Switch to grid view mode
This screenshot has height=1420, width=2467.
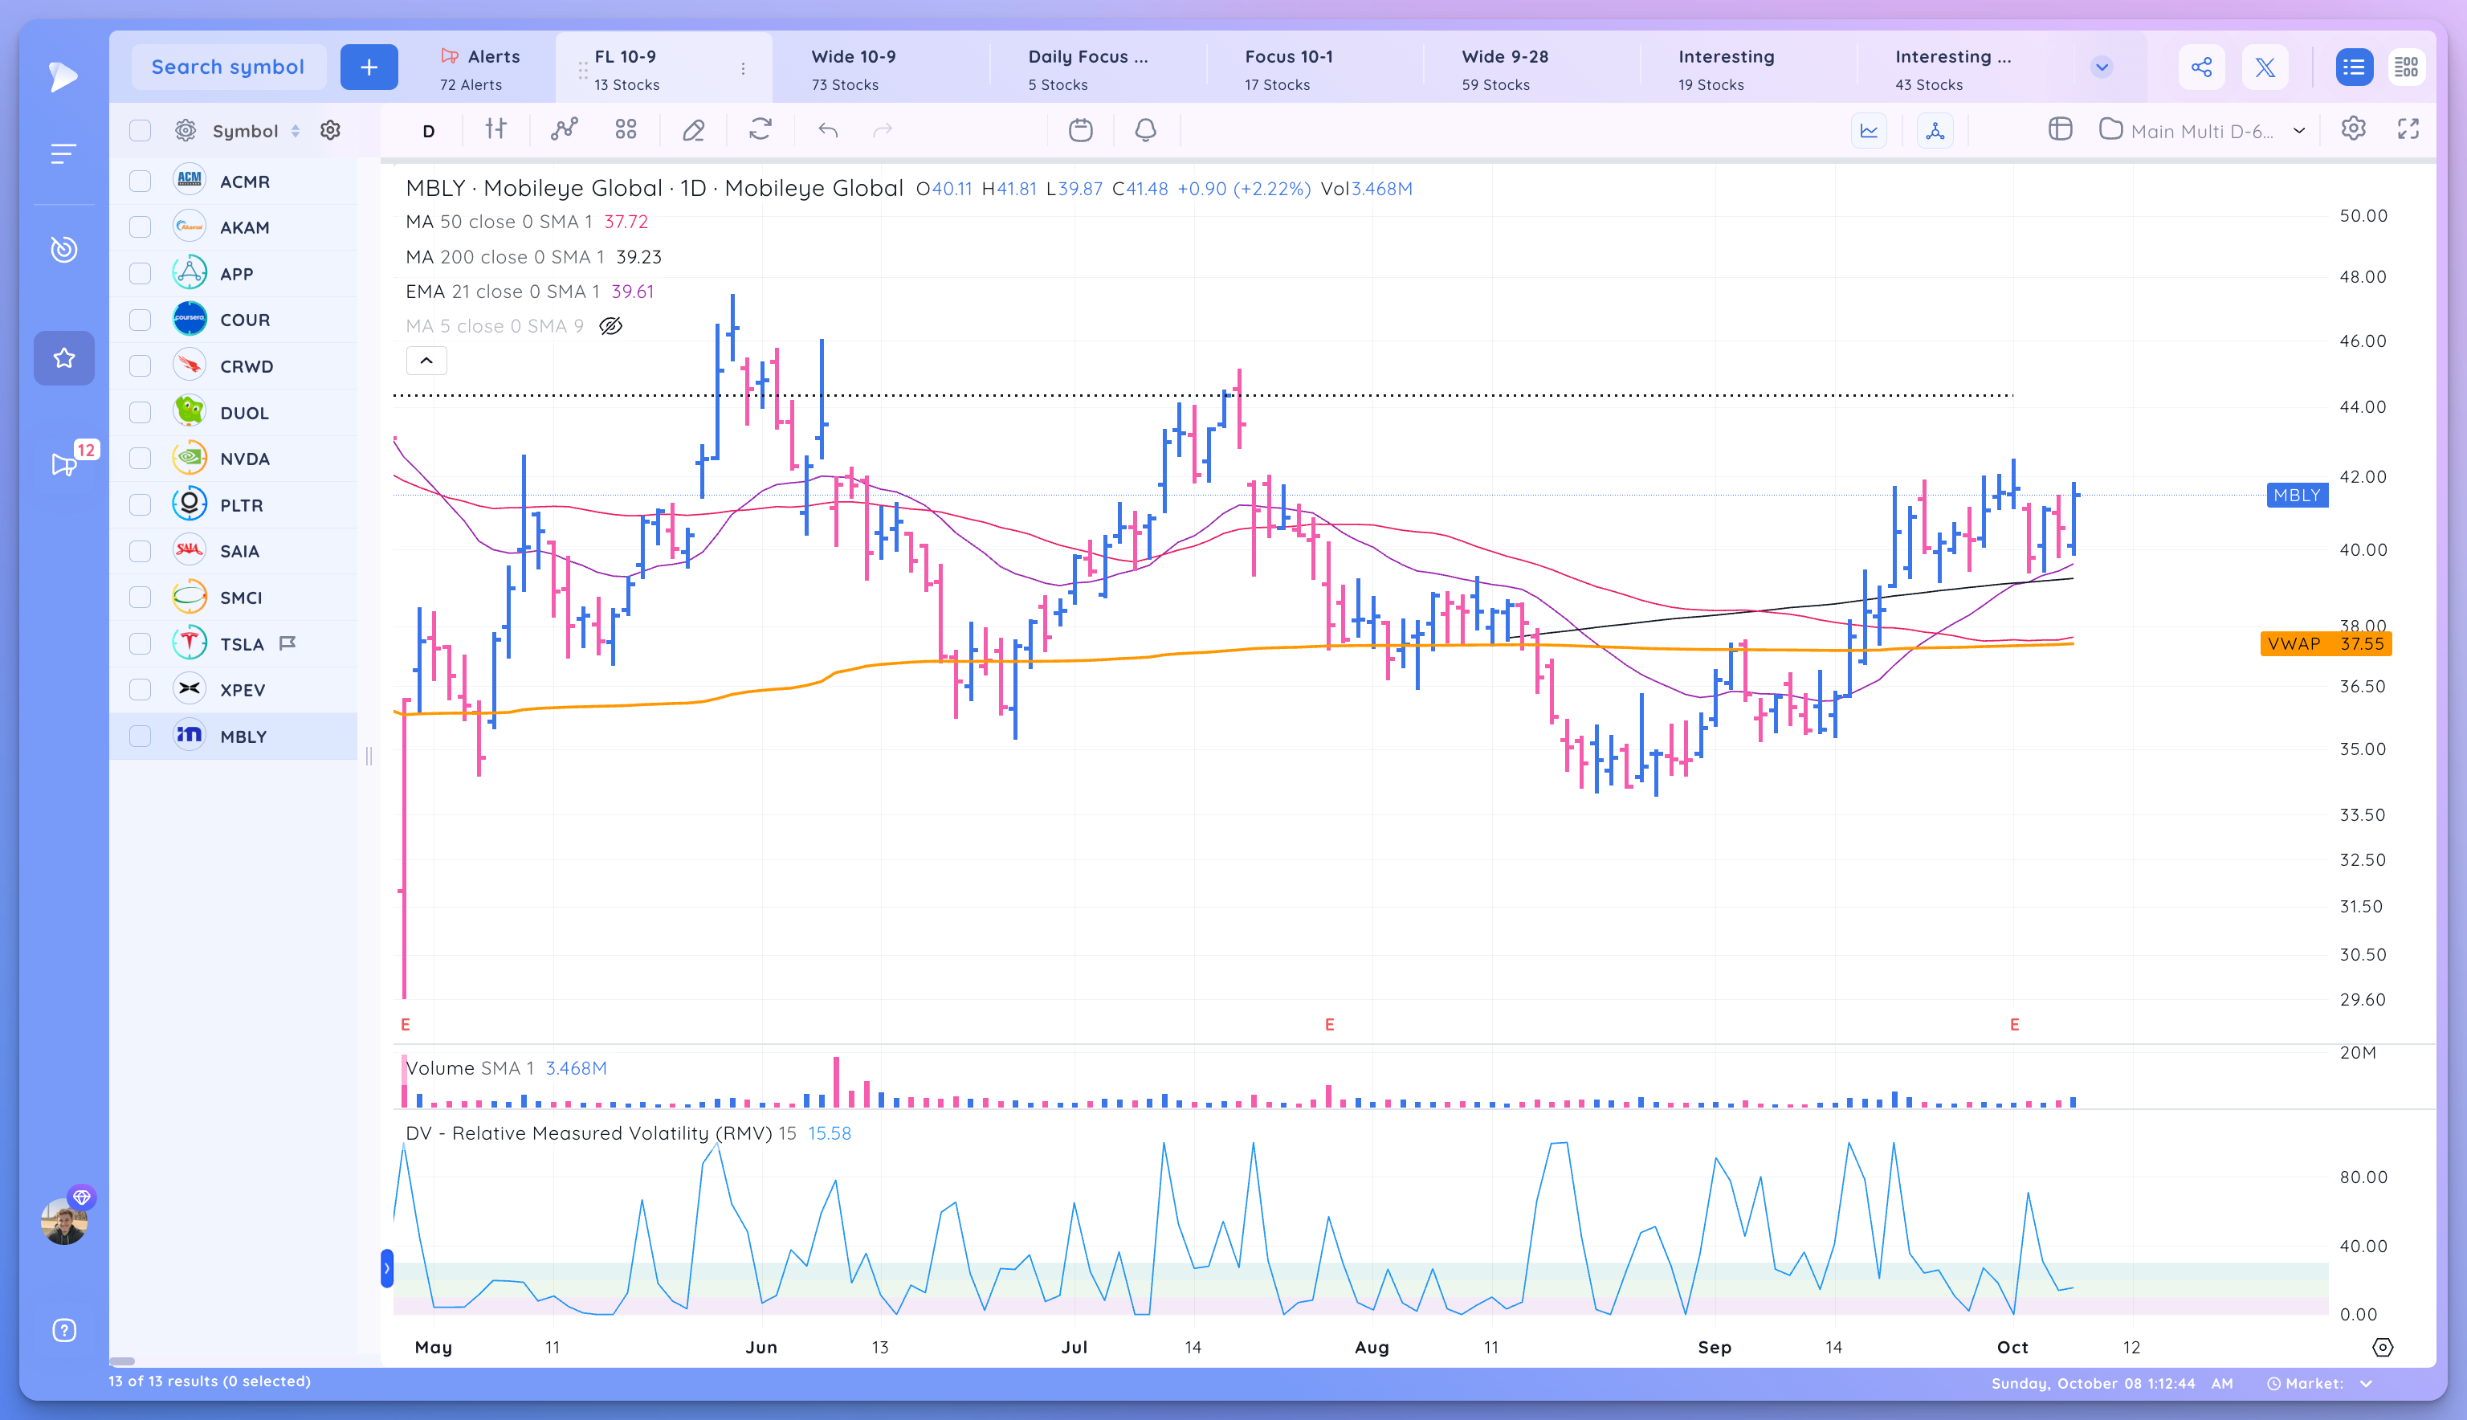pyautogui.click(x=2407, y=67)
